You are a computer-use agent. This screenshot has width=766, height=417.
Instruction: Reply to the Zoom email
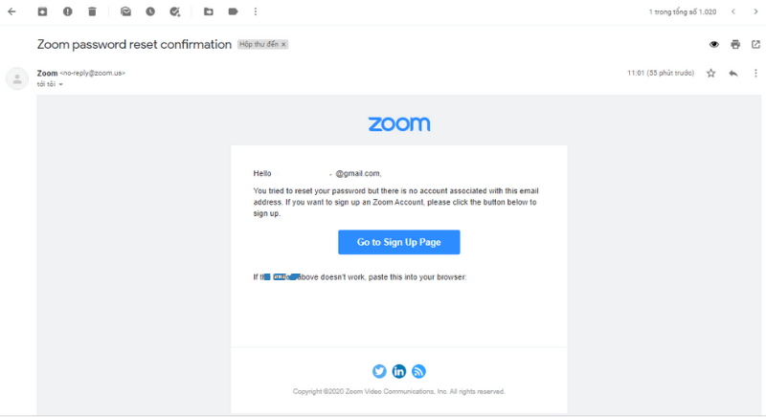(733, 73)
